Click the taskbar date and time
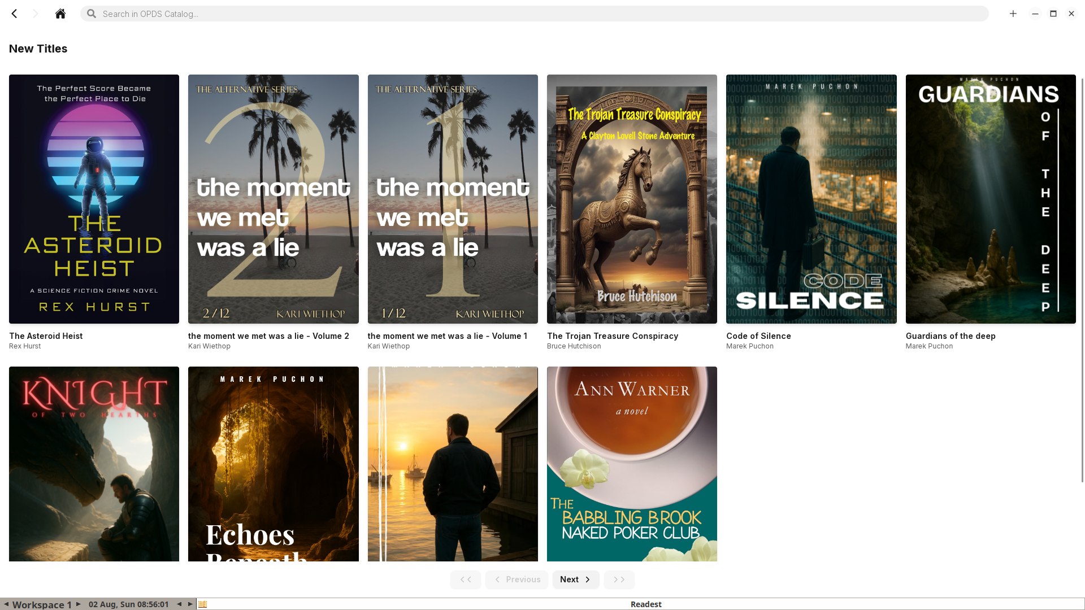1085x610 pixels. [x=129, y=604]
